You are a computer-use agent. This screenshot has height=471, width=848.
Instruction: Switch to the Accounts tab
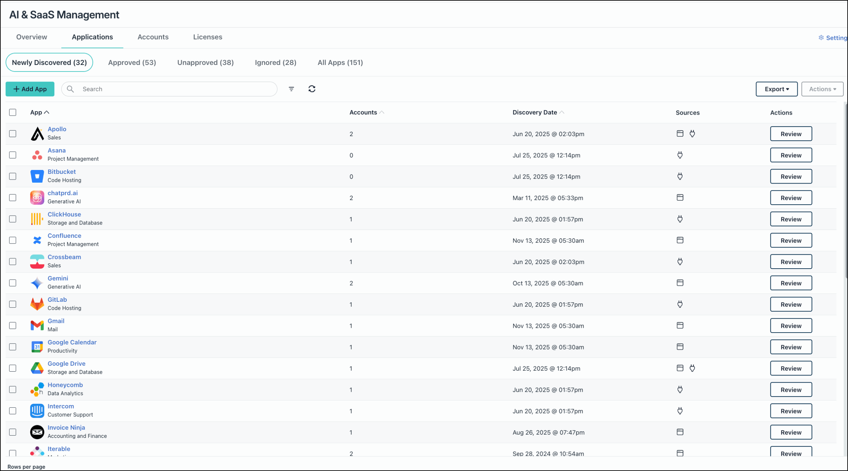coord(153,37)
